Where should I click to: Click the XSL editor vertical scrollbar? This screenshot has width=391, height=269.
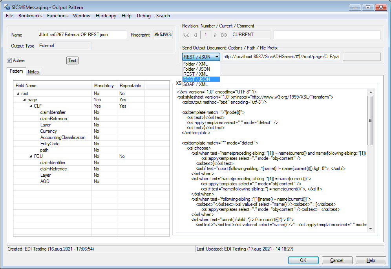(x=370, y=121)
